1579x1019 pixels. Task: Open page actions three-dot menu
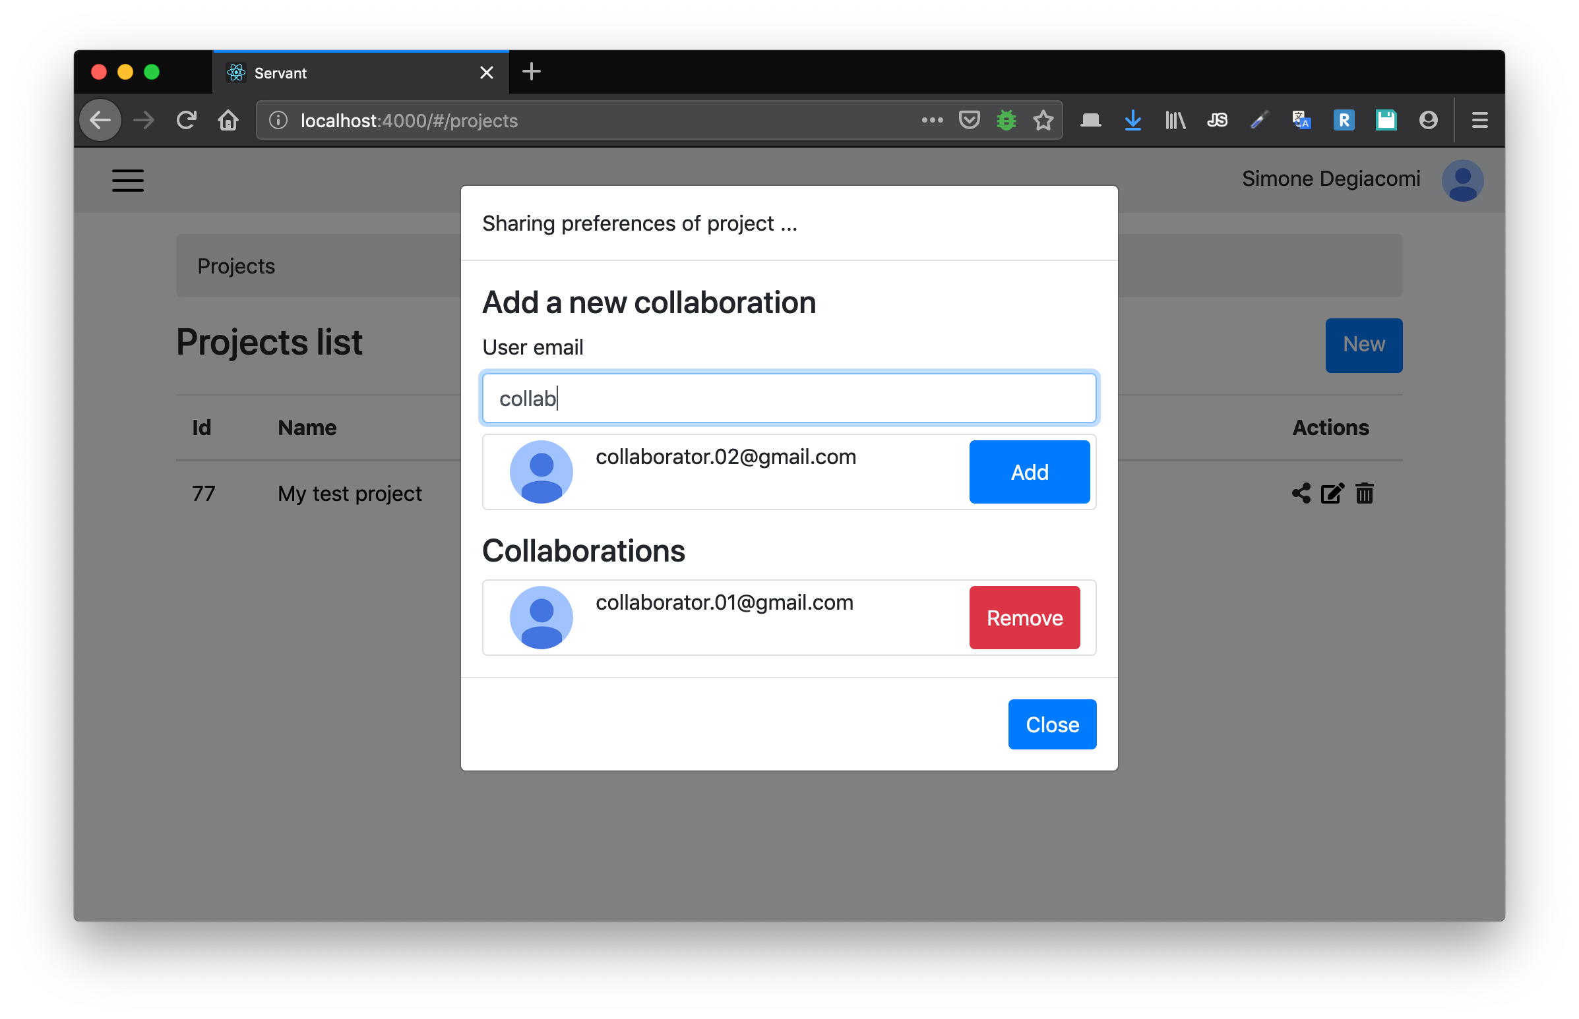pyautogui.click(x=932, y=121)
